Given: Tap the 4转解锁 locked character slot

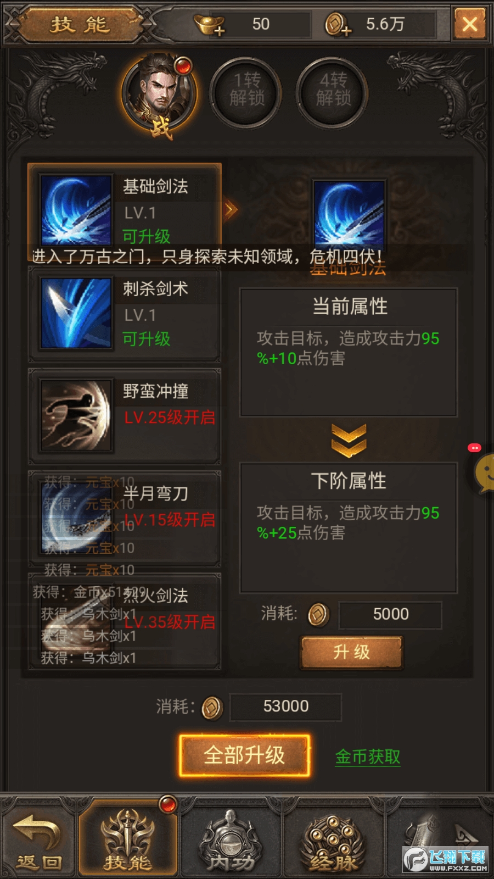Looking at the screenshot, I should coord(333,91).
